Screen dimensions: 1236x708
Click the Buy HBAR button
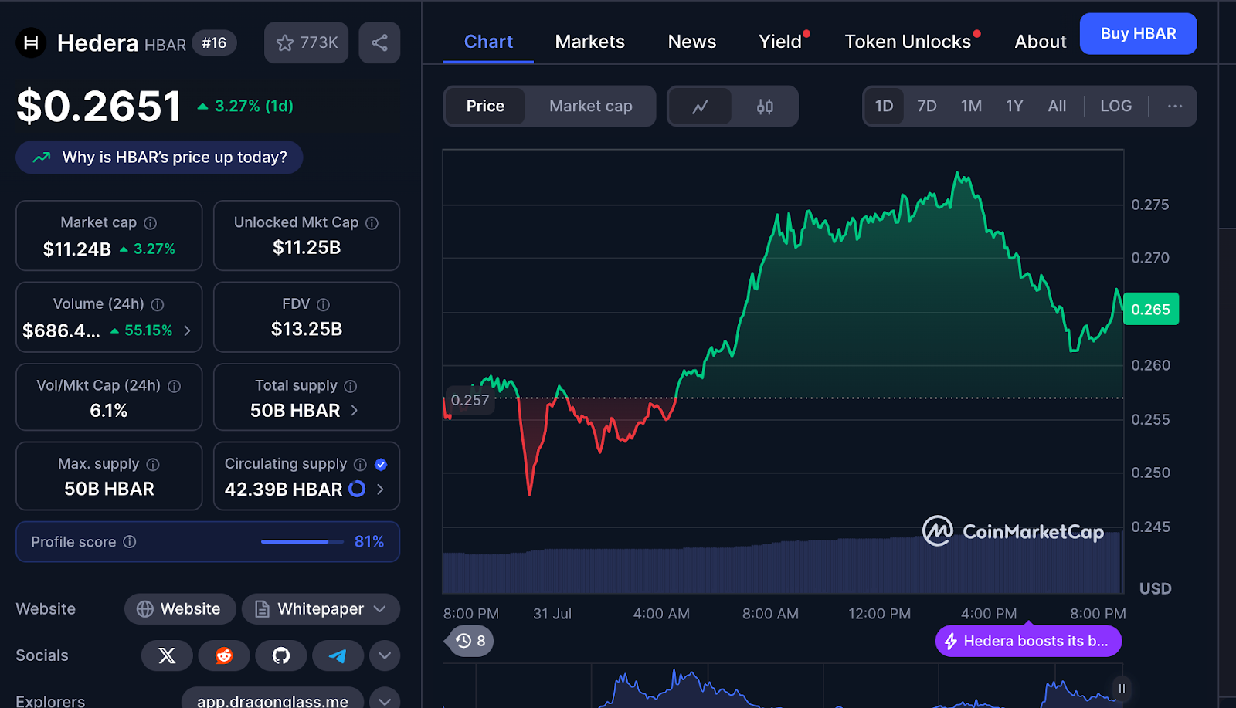[x=1138, y=34]
